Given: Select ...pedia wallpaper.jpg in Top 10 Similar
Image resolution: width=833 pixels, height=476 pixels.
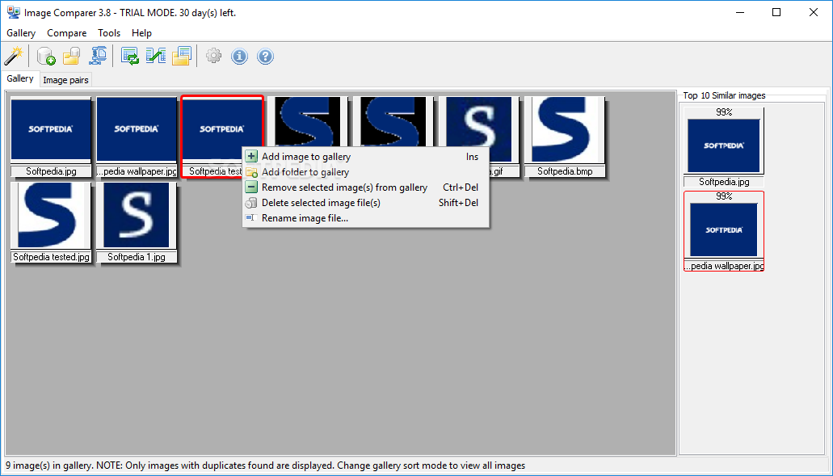Looking at the screenshot, I should pos(724,230).
